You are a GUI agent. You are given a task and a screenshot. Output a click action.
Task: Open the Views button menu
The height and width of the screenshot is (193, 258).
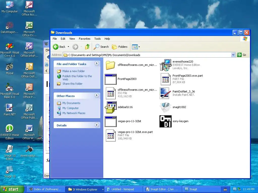point(136,47)
